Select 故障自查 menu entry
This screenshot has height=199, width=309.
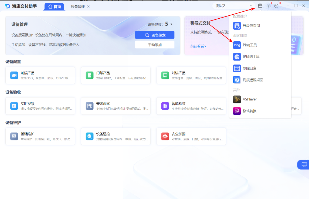[260, 68]
